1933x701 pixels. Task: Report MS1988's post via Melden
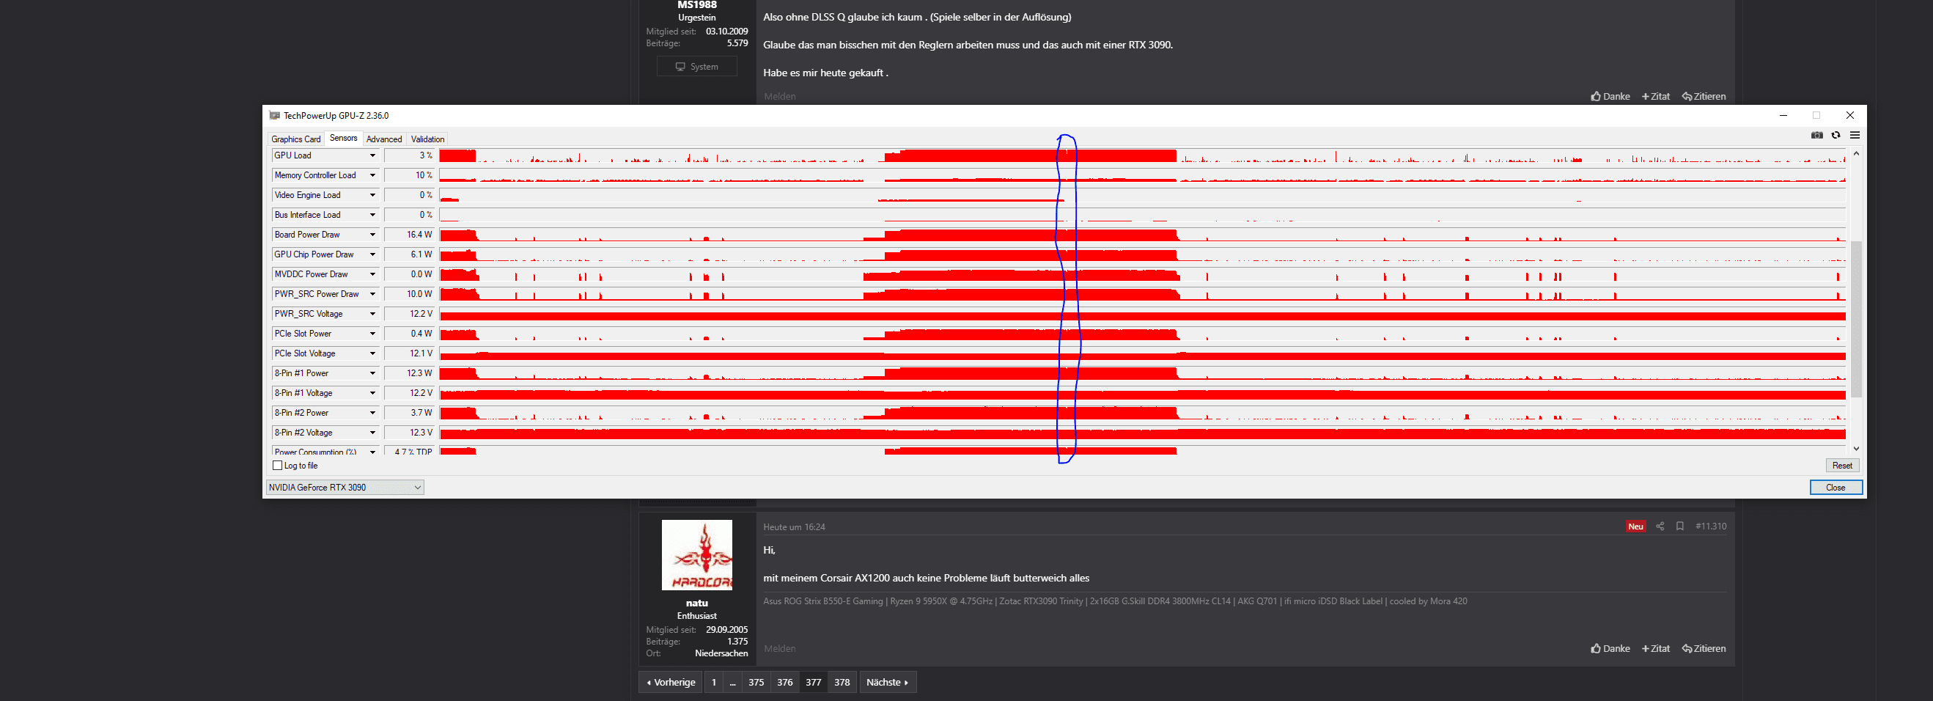pos(780,96)
